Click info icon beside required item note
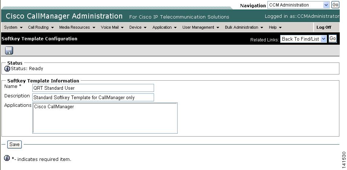 [x=7, y=158]
